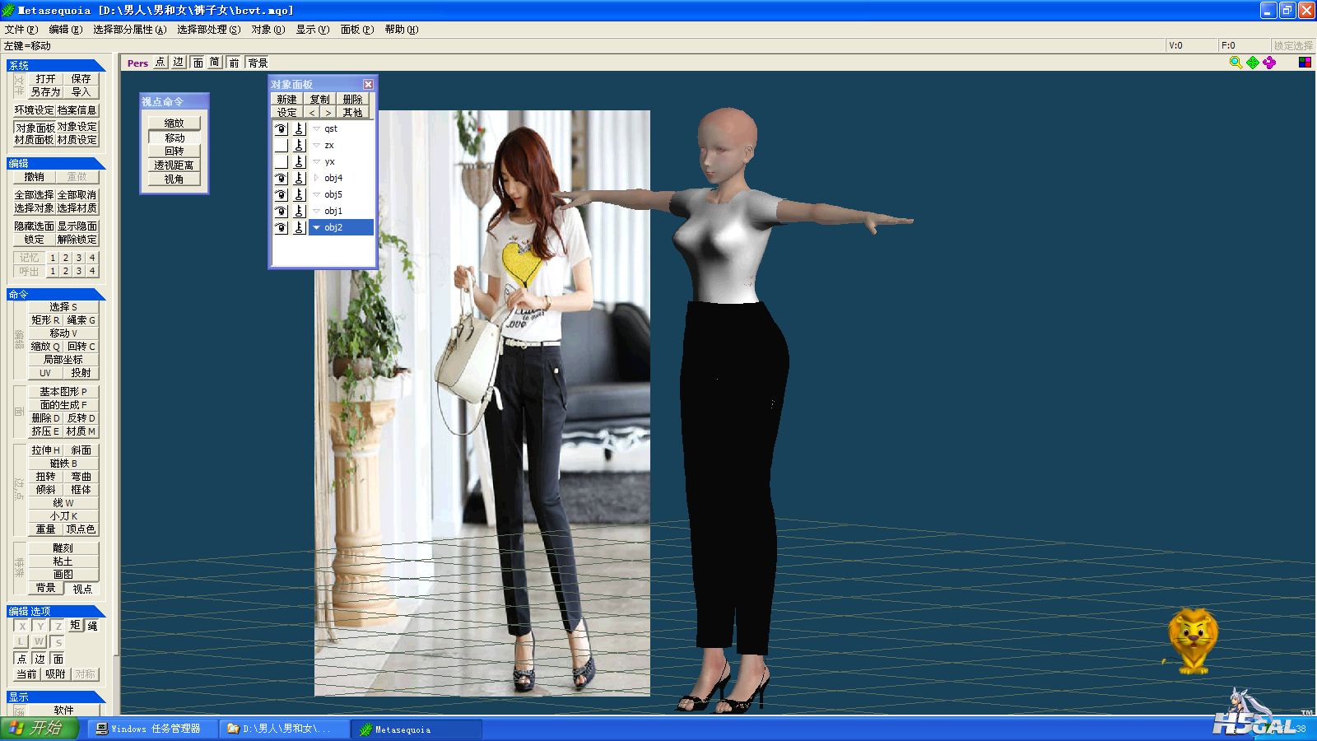
Task: Click the 顶点色 vertex color command
Action: (81, 529)
